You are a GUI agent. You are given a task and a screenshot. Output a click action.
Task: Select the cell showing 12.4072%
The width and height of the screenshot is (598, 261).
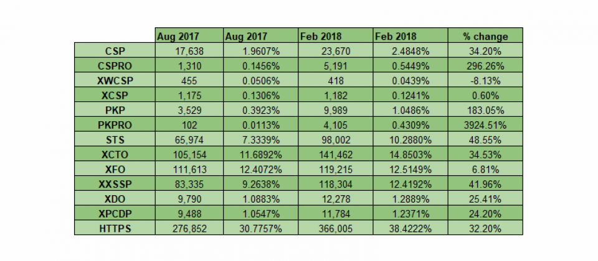[x=261, y=169]
